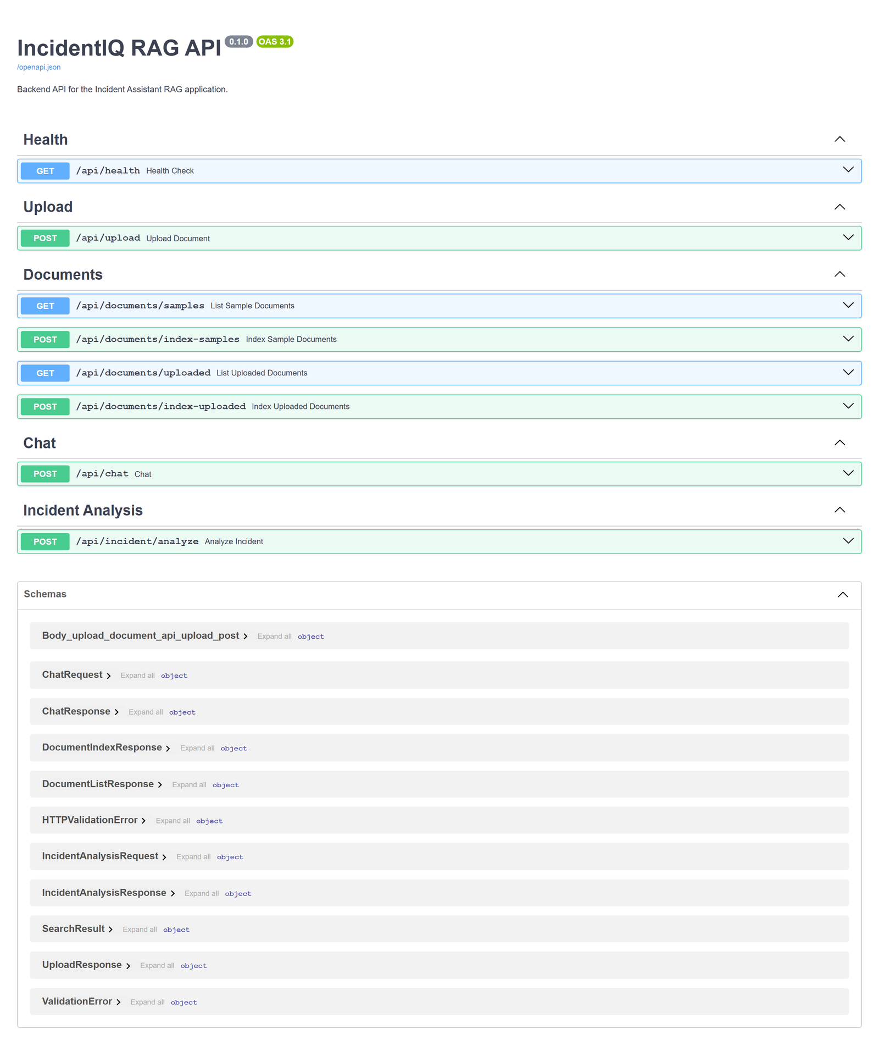Open the /openapi.json link

[x=38, y=67]
